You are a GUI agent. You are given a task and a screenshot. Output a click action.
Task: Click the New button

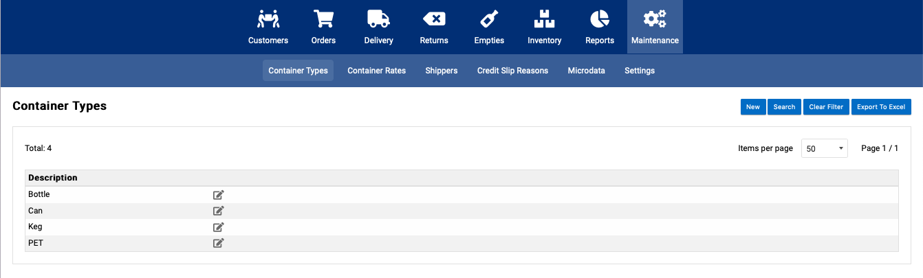pos(753,107)
